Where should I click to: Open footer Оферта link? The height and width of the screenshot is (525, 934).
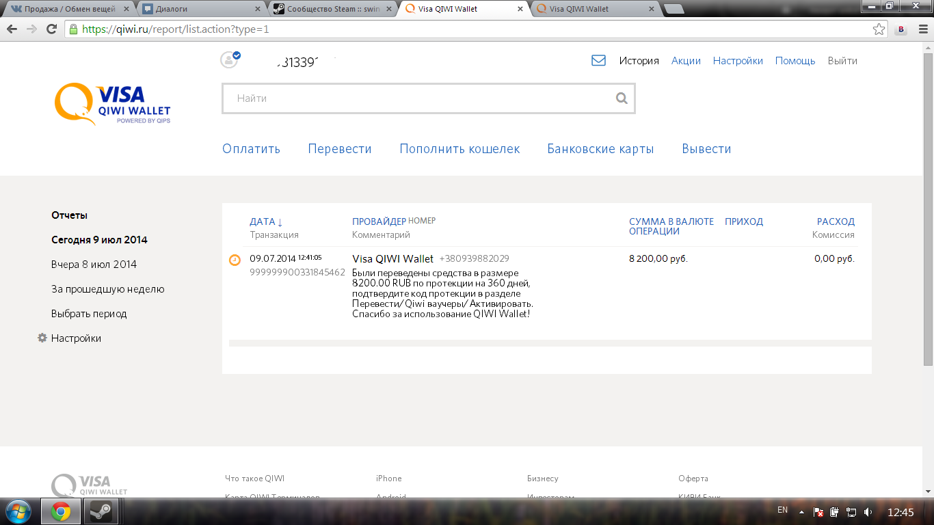point(693,479)
